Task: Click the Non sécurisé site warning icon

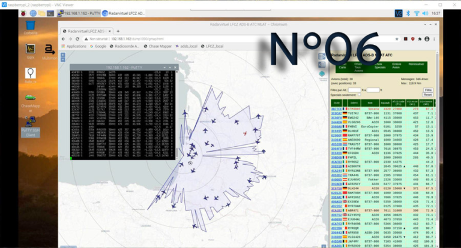Action: tap(86, 39)
